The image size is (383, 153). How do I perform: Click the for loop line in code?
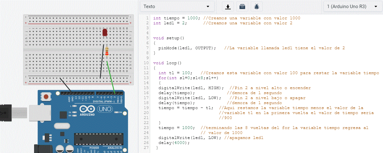pyautogui.click(x=188, y=78)
